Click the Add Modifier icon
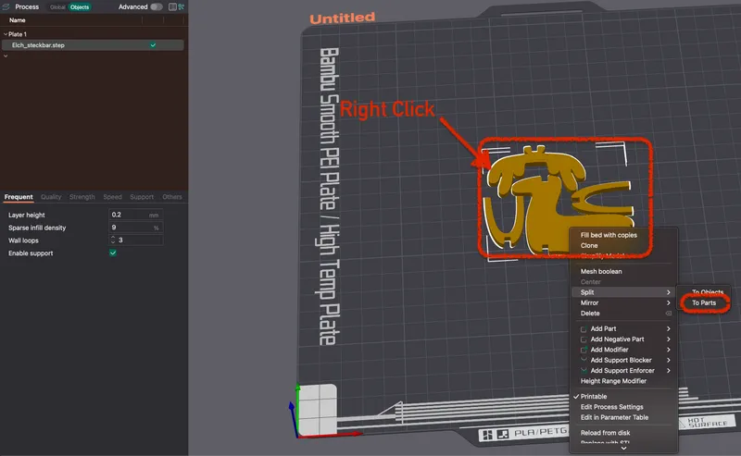 click(x=584, y=350)
